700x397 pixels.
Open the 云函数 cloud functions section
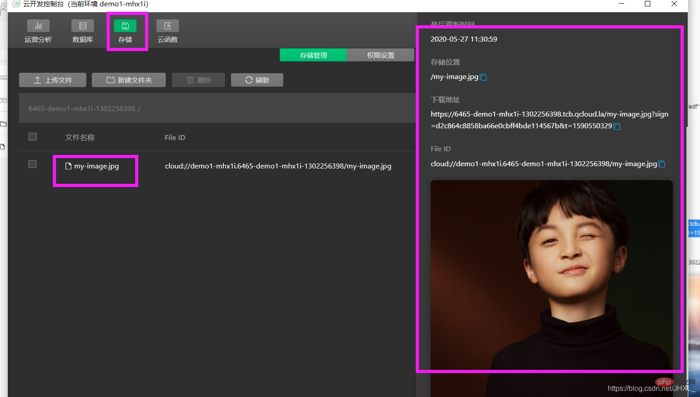(168, 32)
